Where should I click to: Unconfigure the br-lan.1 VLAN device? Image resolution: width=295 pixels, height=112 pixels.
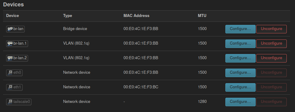[271, 44]
